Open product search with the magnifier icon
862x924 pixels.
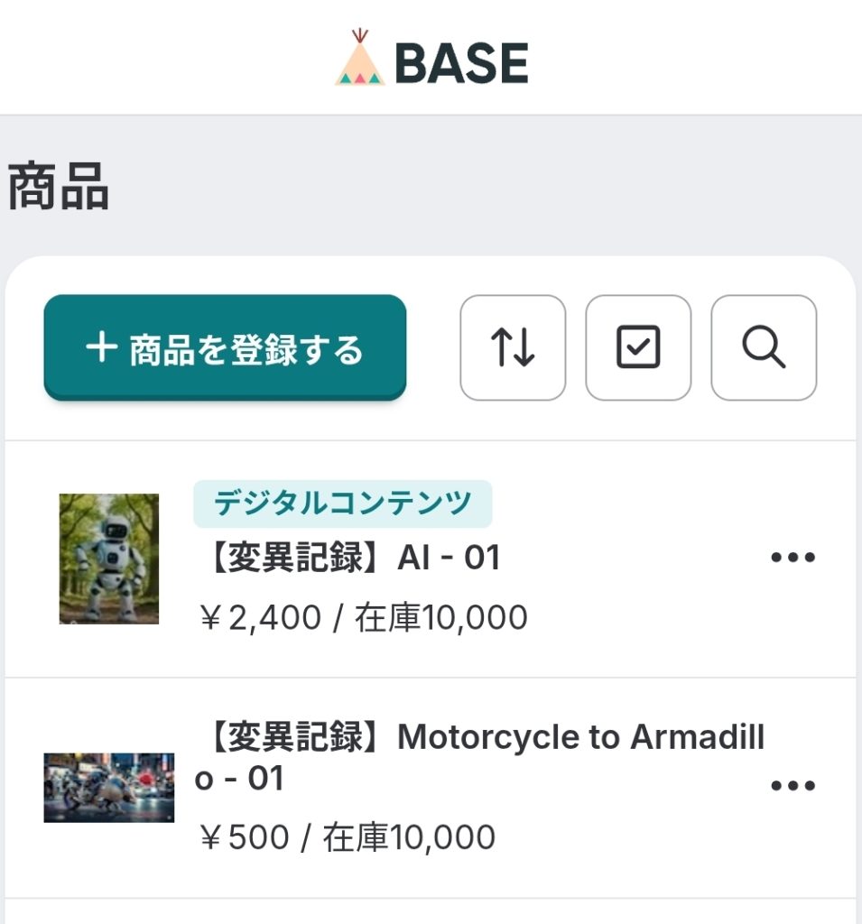click(x=764, y=347)
